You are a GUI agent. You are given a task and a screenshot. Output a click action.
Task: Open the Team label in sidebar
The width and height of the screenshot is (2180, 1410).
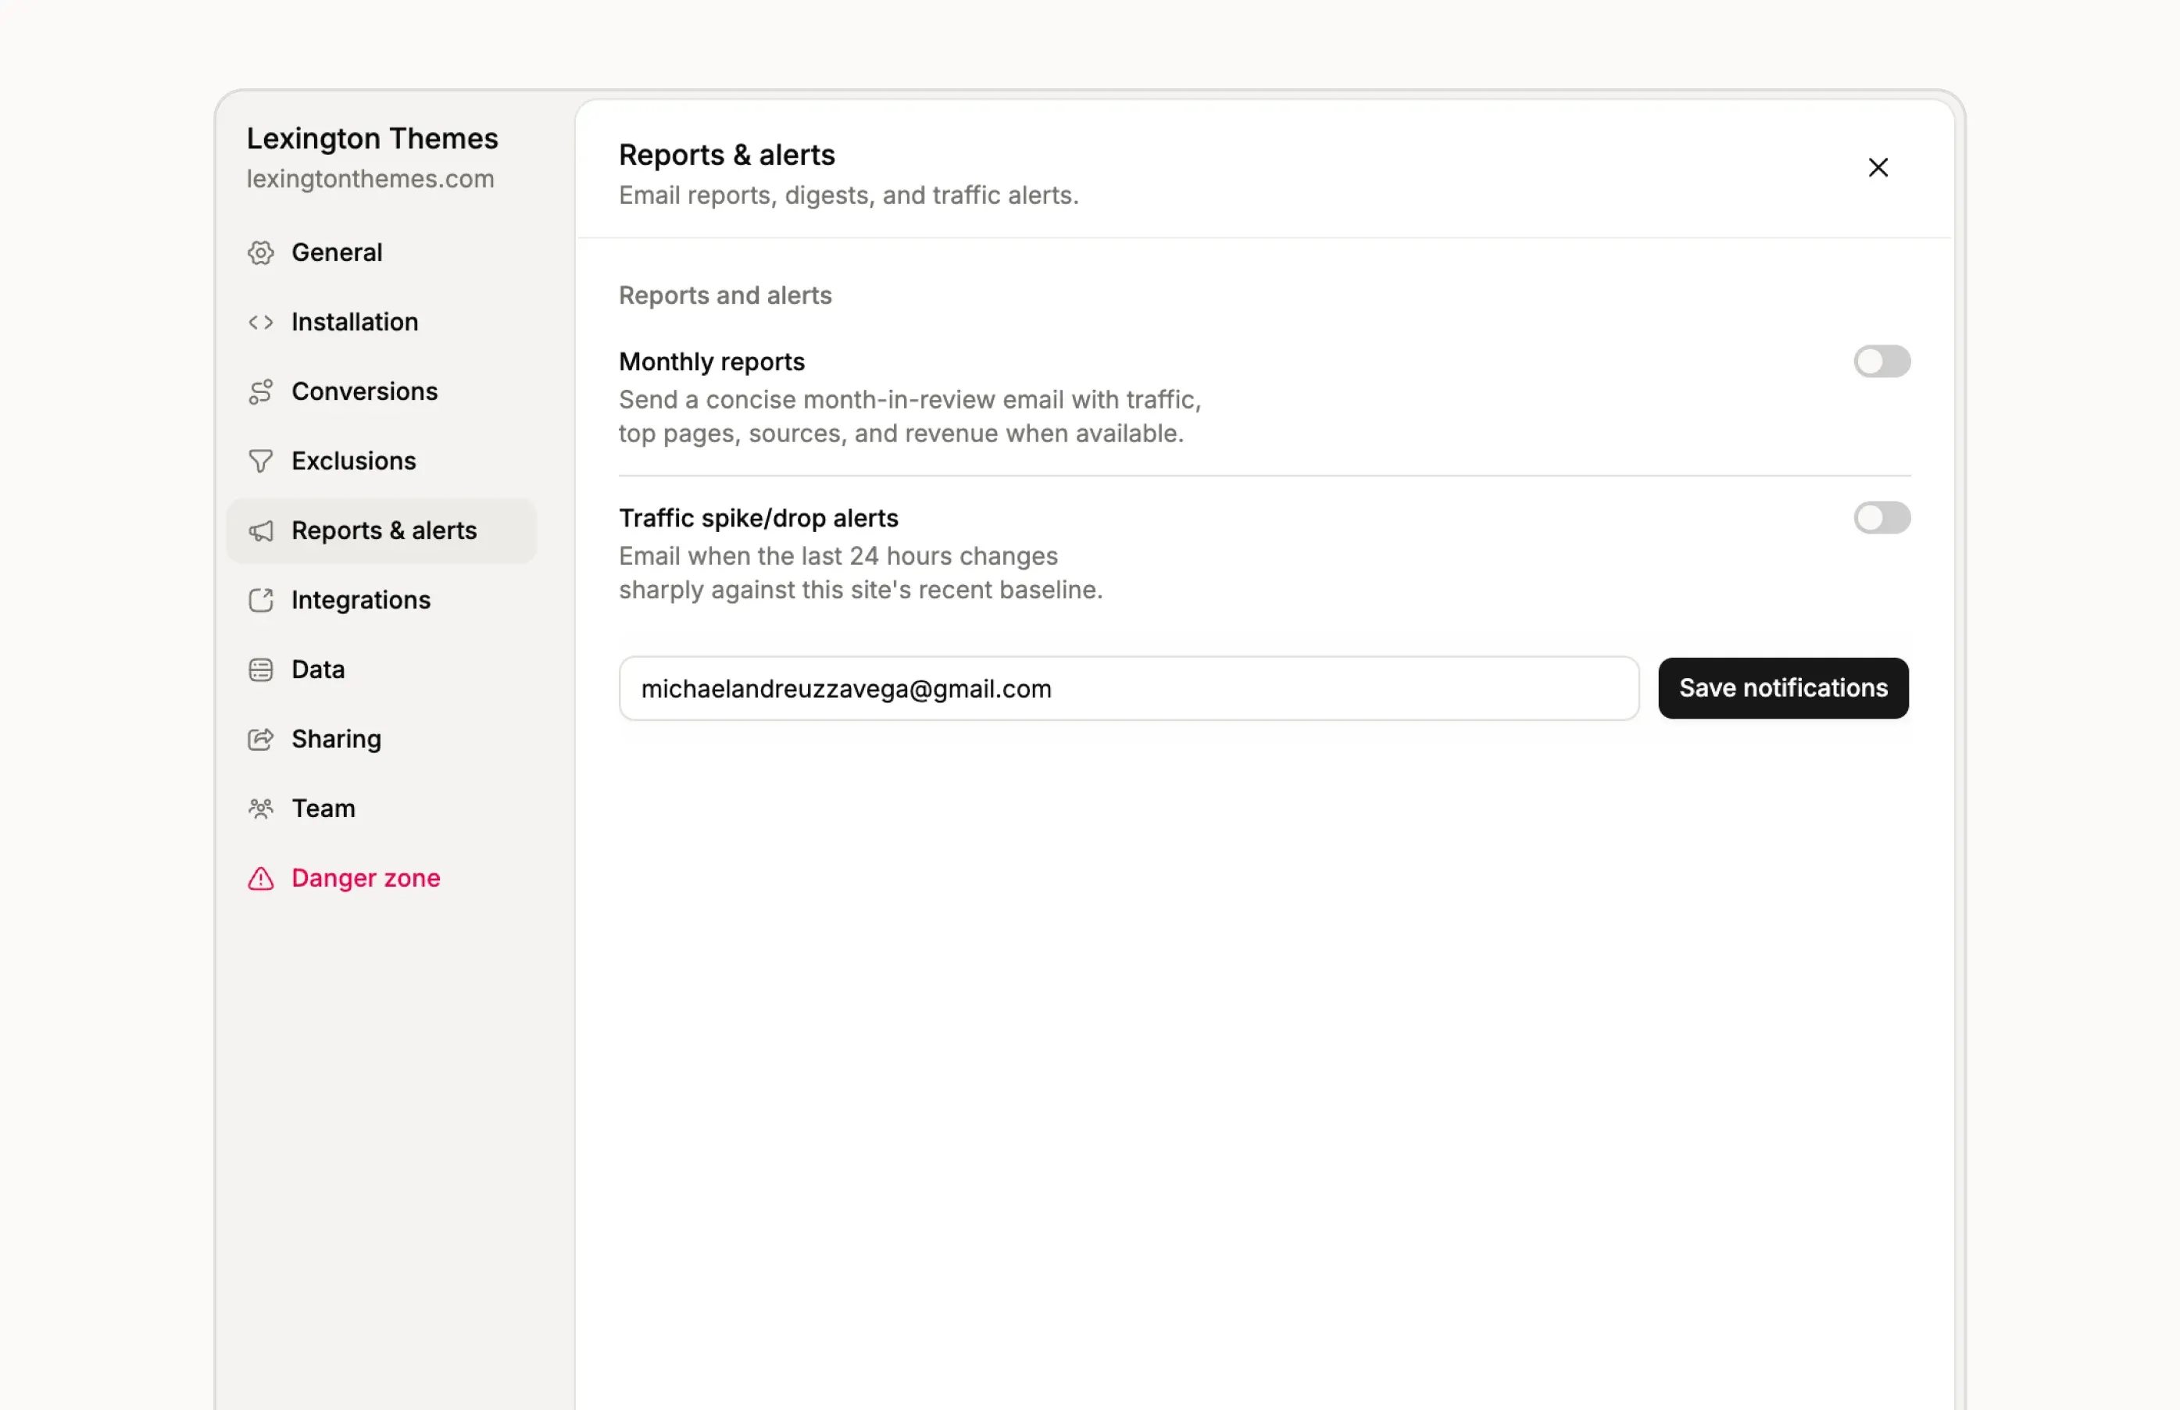323,809
